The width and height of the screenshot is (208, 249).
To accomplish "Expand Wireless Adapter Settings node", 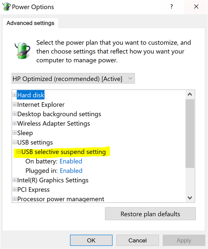I will click(x=15, y=123).
